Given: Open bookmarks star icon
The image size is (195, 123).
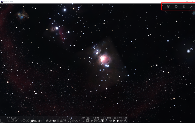Looking at the screenshot, I should pos(87,121).
